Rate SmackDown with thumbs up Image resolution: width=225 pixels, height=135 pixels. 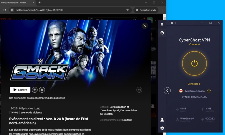click(x=42, y=90)
